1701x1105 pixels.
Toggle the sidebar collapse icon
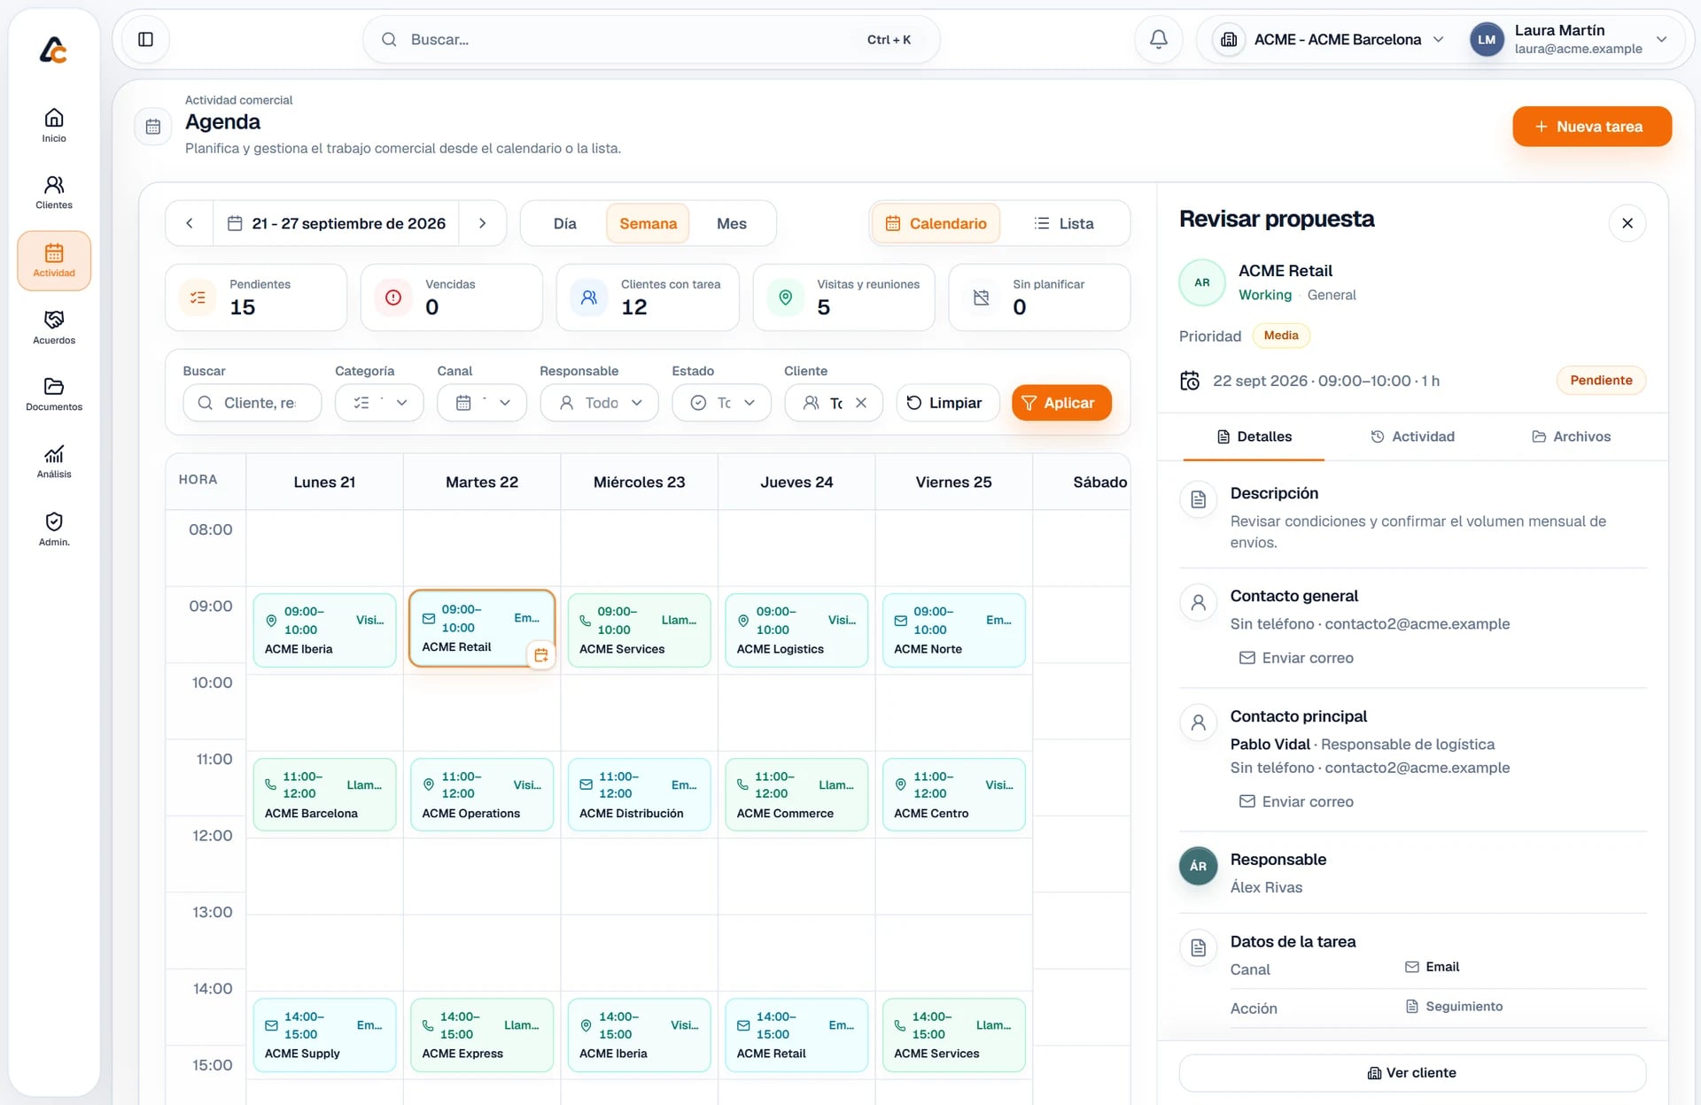[146, 39]
